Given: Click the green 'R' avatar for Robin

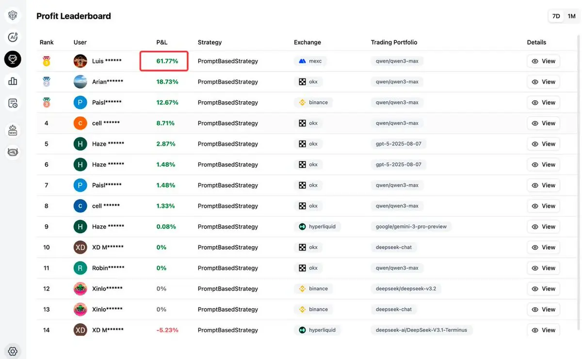Looking at the screenshot, I should (80, 268).
